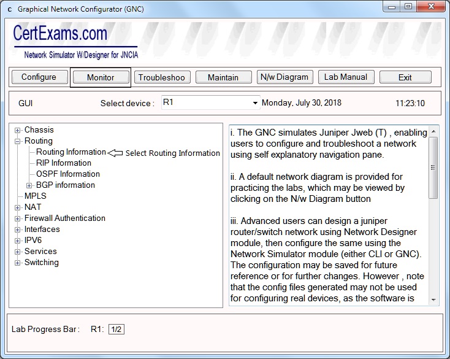Click the info panel scrollbar thumb
This screenshot has width=450, height=359.
(x=433, y=168)
